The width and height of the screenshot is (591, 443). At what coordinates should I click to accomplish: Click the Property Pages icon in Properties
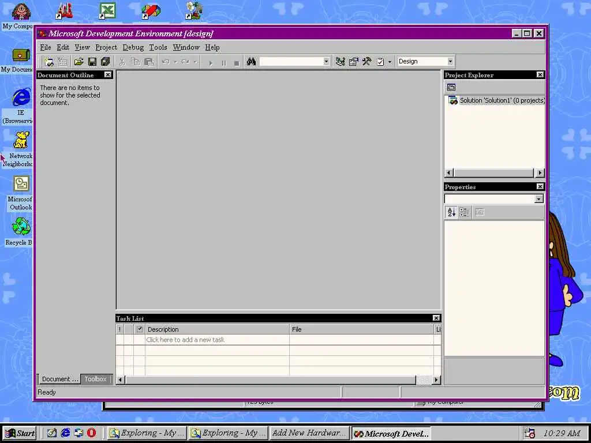pos(480,212)
